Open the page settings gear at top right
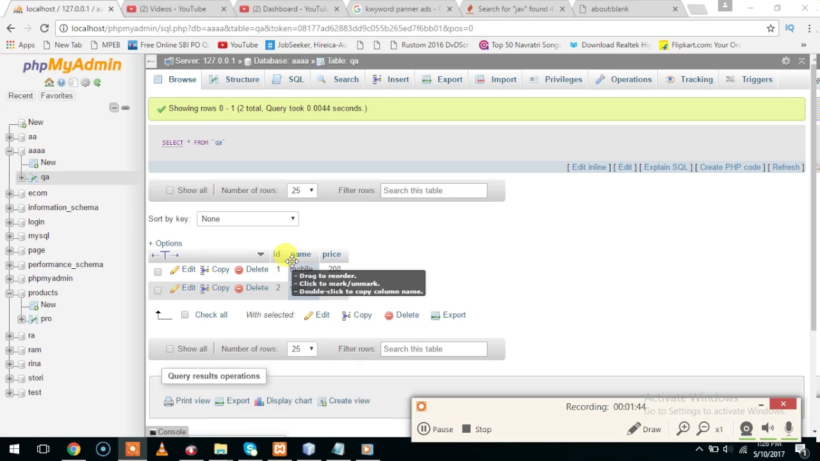 (x=786, y=61)
